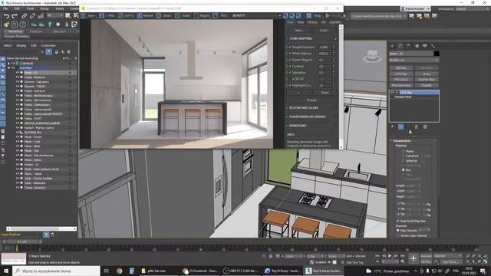The image size is (491, 276).
Task: Open the Tools menu
Action: [x=30, y=8]
